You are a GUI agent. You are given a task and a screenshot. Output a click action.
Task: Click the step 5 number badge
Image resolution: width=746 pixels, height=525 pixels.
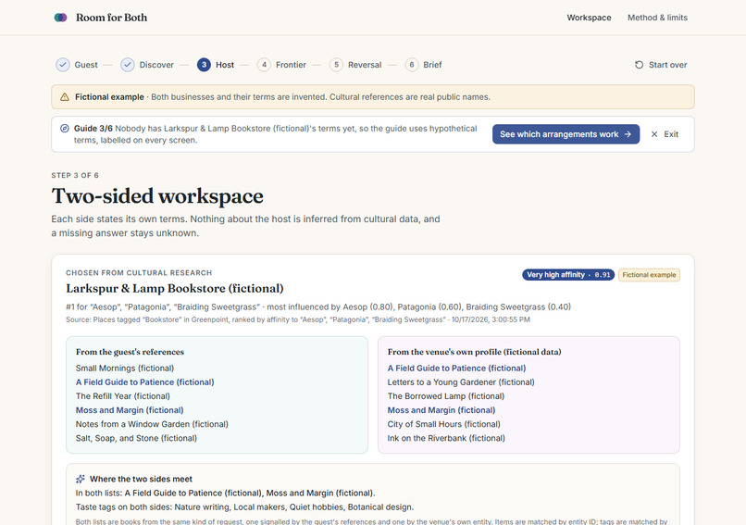(336, 65)
